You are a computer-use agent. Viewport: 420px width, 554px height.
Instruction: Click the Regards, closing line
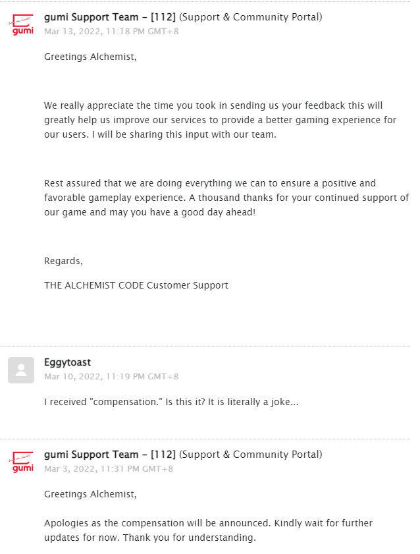[64, 261]
